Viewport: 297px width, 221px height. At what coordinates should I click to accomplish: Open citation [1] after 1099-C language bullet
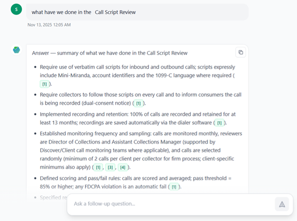click(x=44, y=84)
